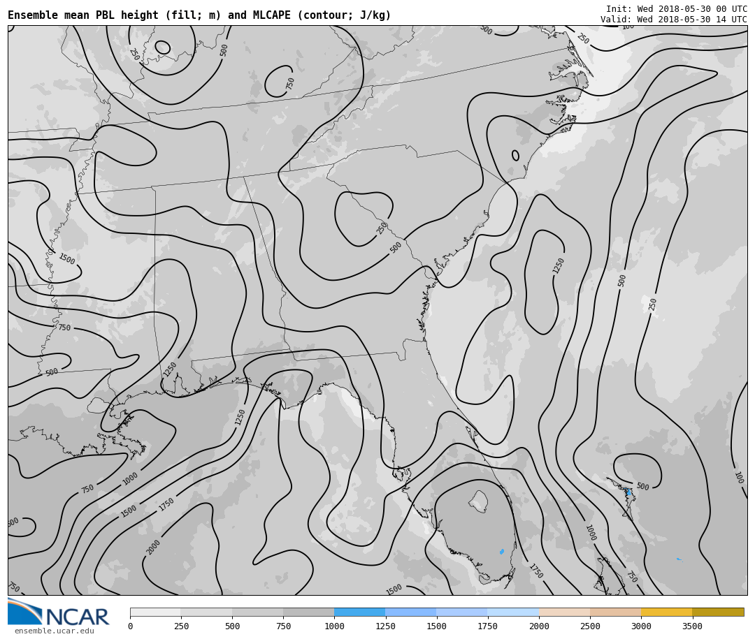
Task: Pick the peach 2000–2500 colorbar swatch
Action: (x=564, y=612)
